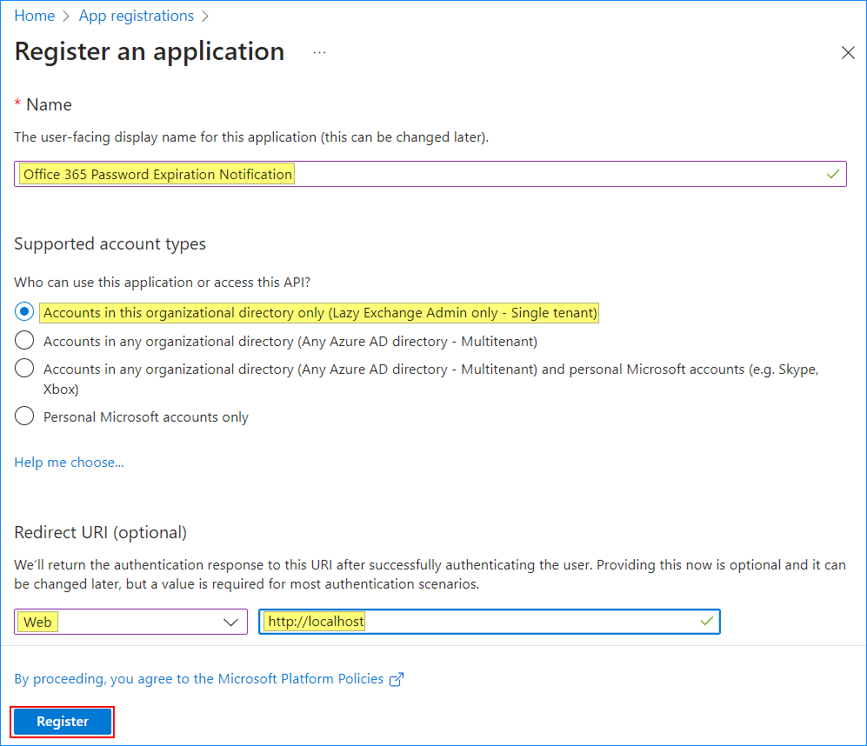Click the user-facing display name description text

pos(251,137)
